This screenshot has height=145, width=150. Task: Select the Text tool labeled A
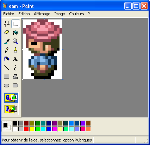15,59
